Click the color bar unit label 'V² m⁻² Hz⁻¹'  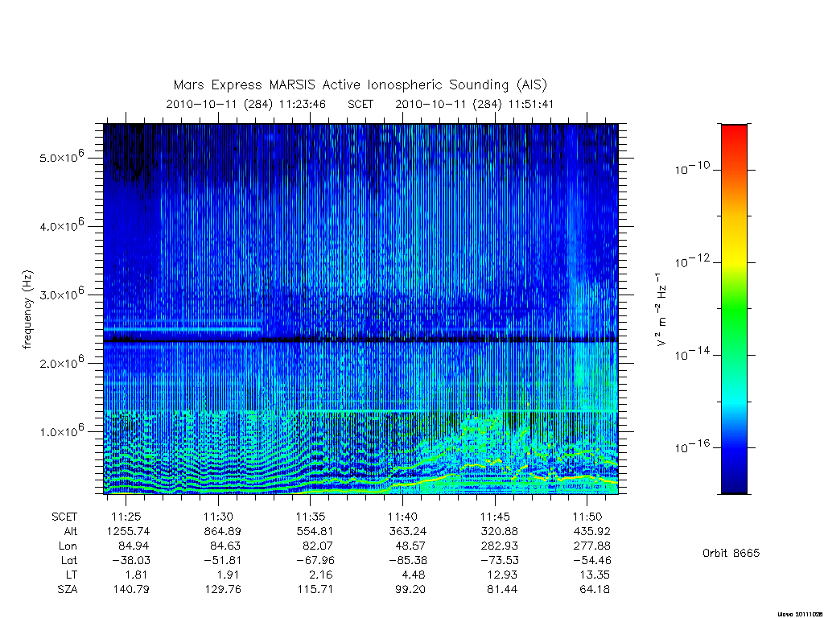(661, 310)
